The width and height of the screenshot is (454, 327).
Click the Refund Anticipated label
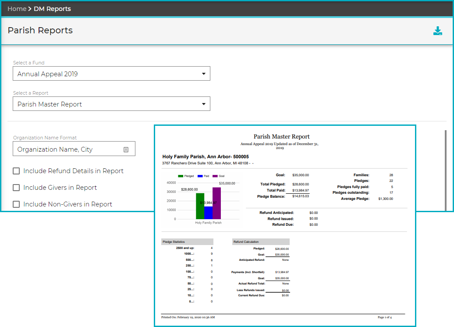click(277, 213)
